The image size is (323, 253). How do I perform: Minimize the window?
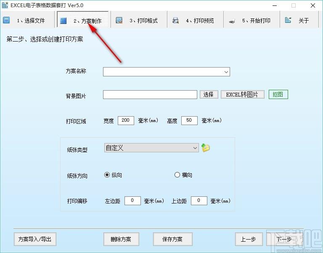coord(275,5)
